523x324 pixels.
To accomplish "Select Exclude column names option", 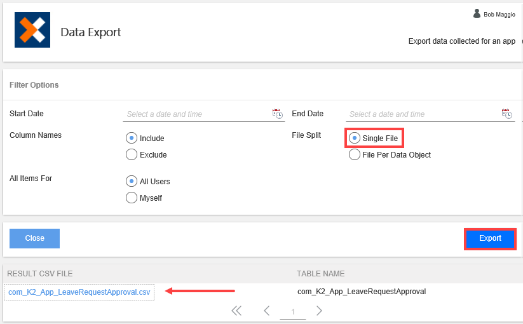I will 132,154.
